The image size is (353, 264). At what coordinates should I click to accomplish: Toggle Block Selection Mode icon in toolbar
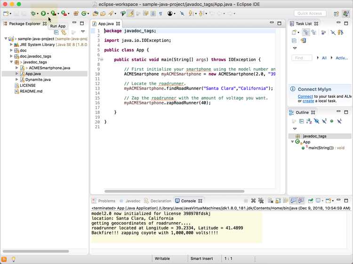click(x=153, y=14)
